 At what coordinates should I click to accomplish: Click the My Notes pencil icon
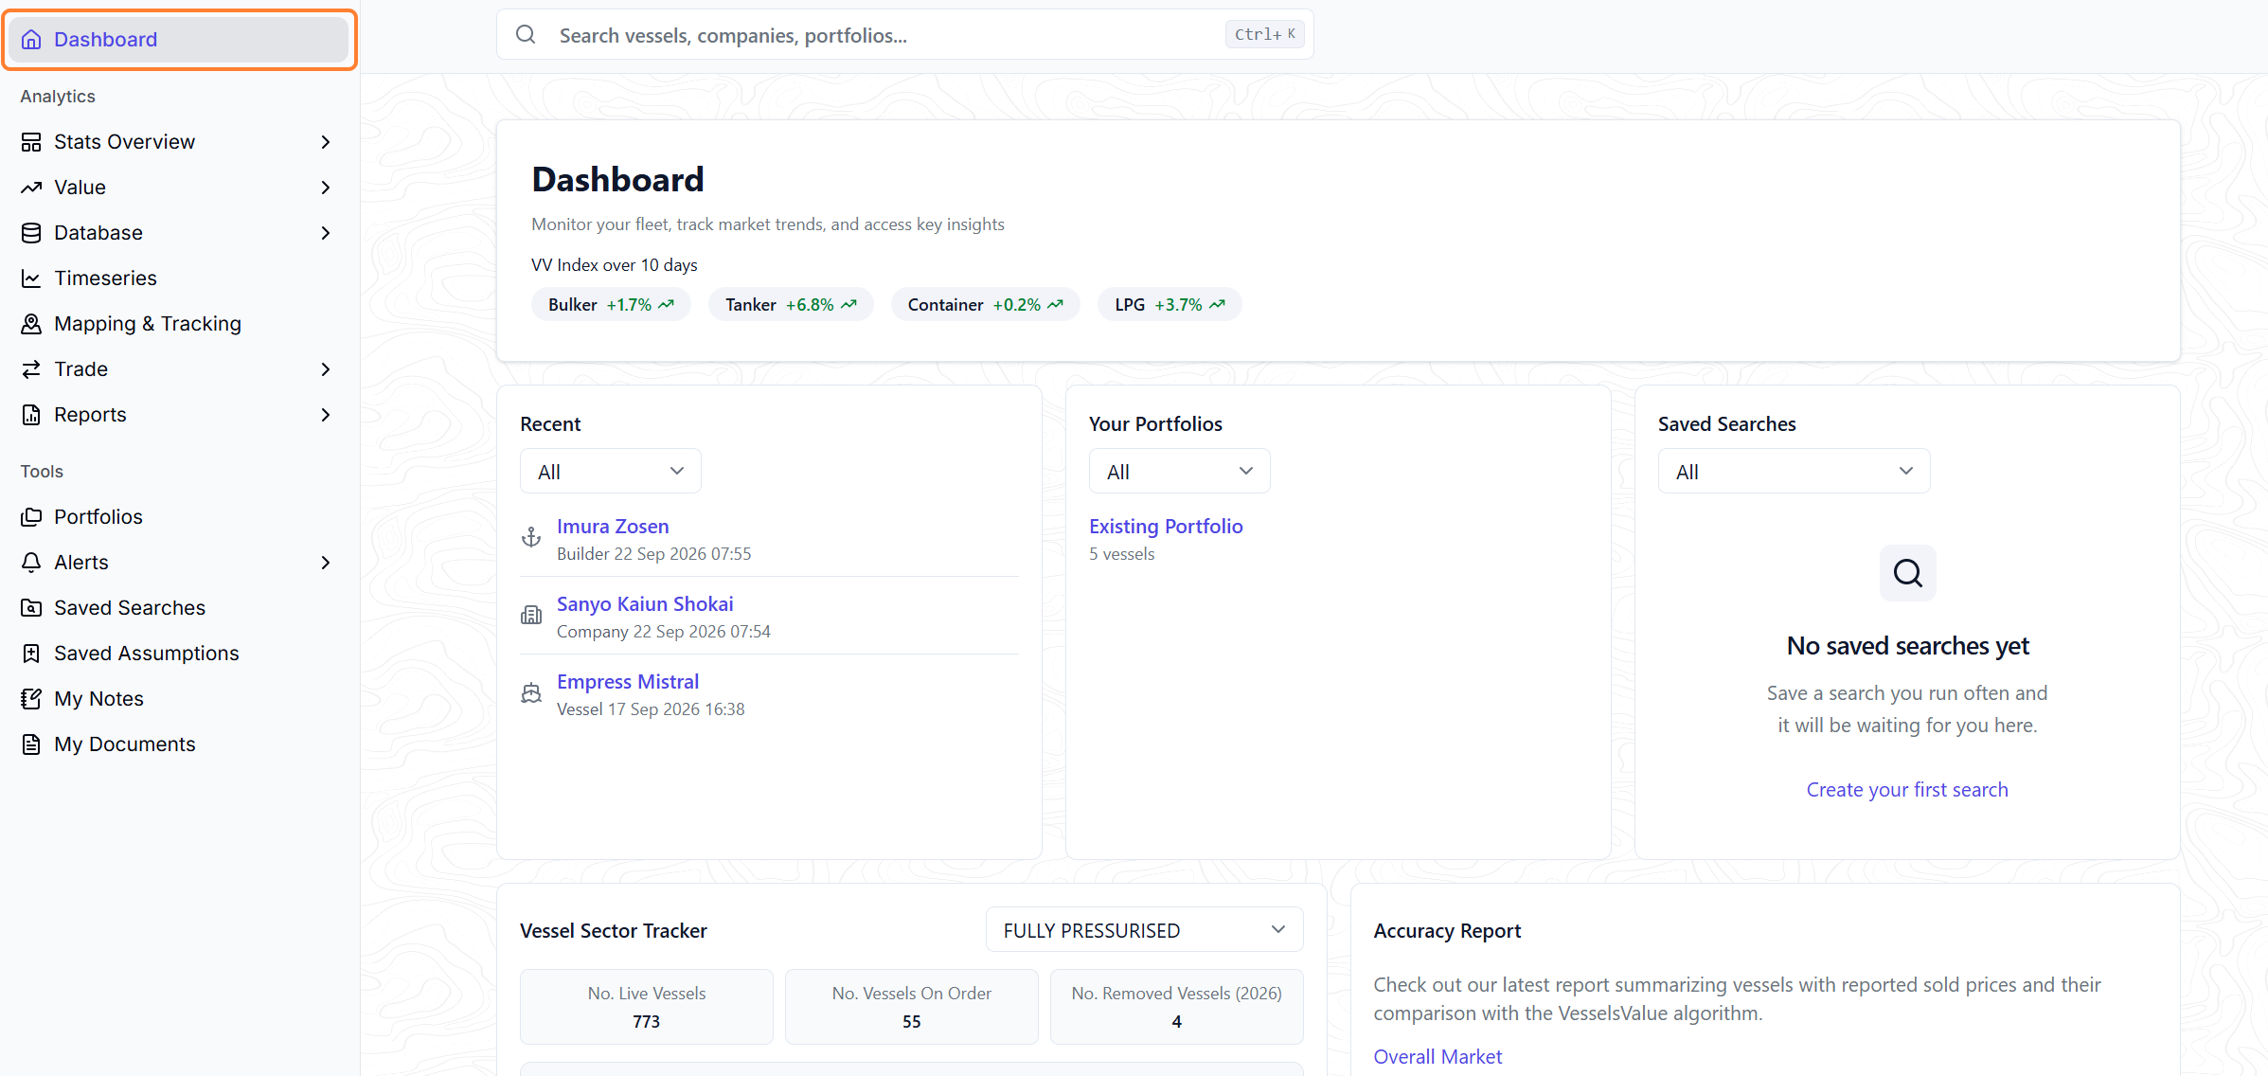(x=31, y=699)
